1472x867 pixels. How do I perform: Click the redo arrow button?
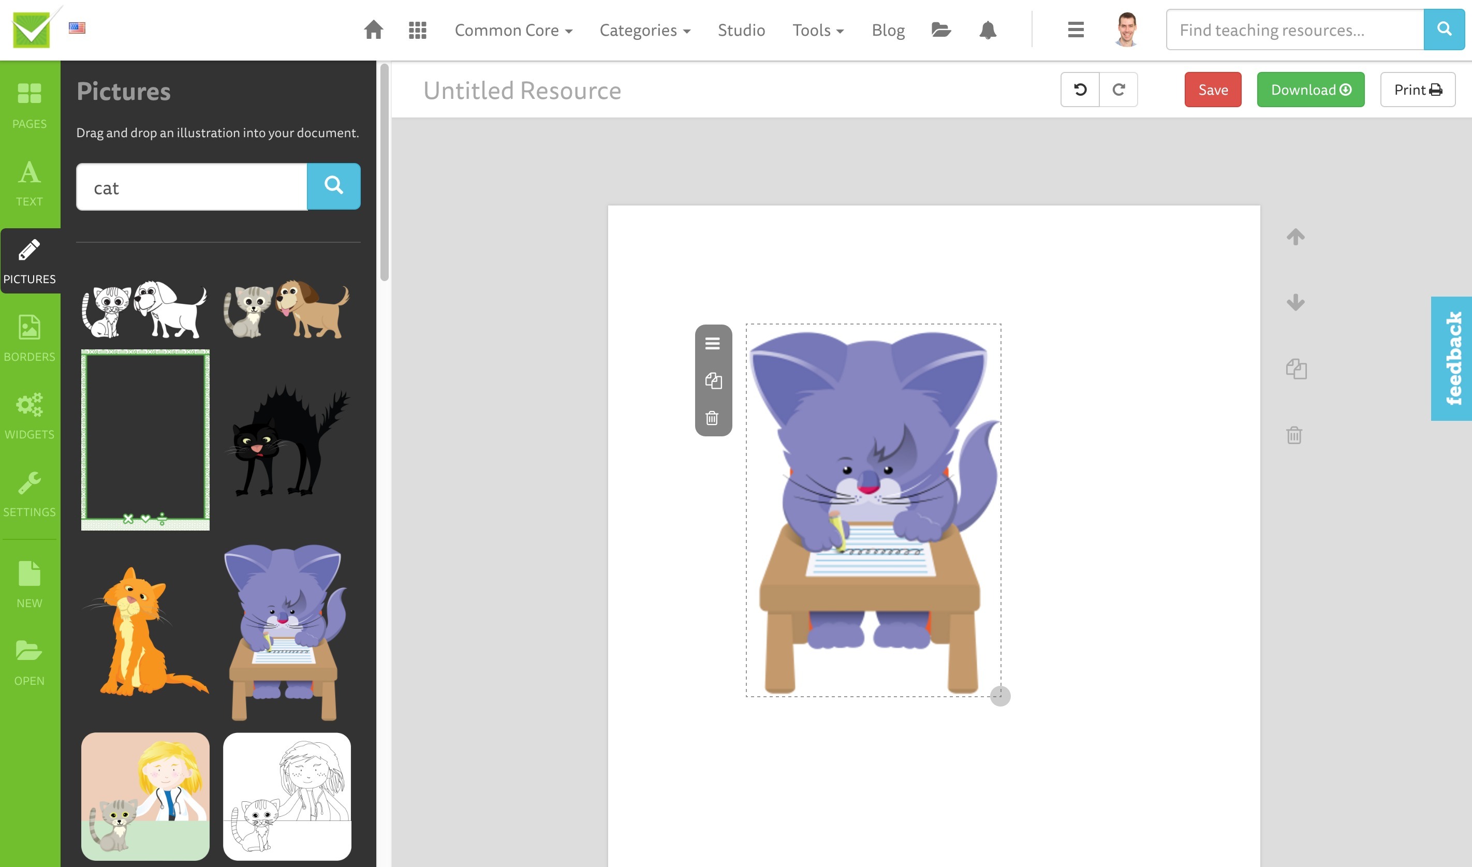1118,90
